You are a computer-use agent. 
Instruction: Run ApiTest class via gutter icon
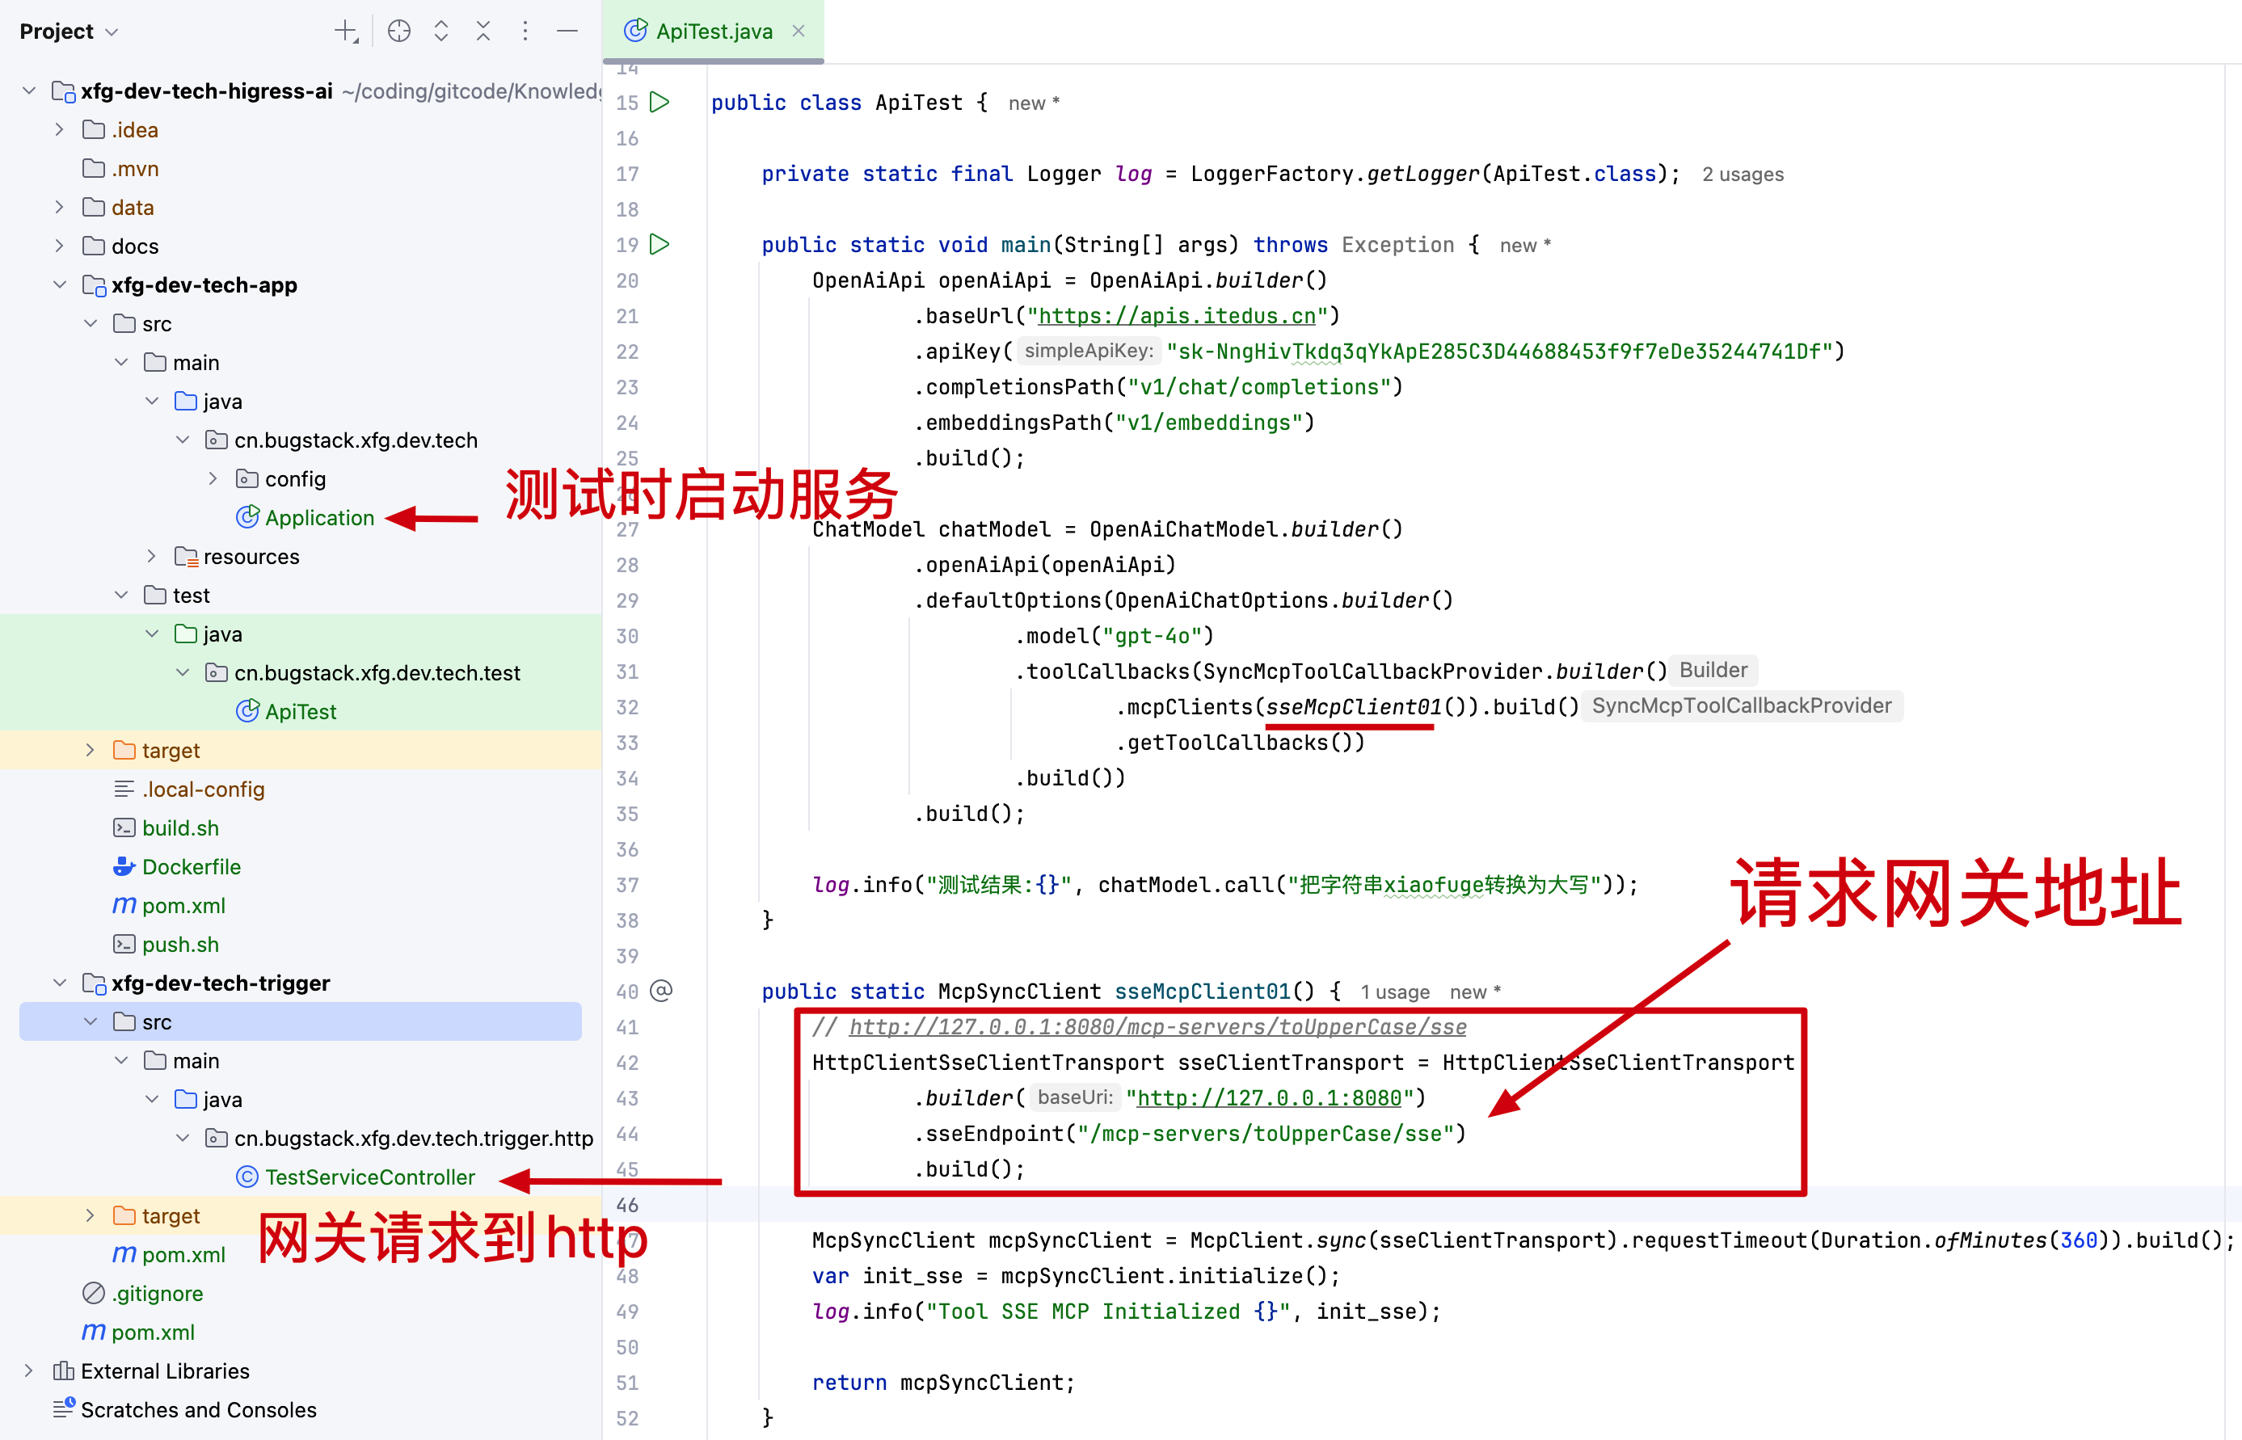(x=660, y=102)
